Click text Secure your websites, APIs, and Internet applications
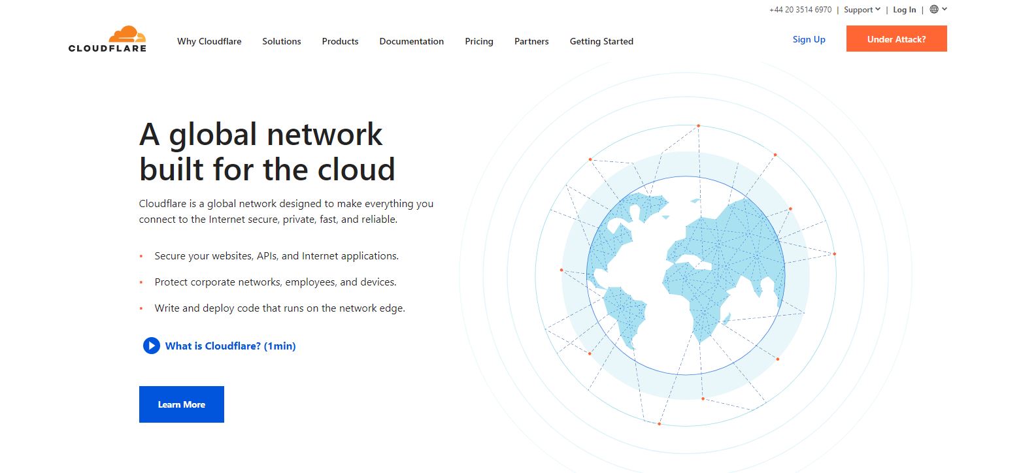Viewport: 1021px width, 473px height. (276, 256)
